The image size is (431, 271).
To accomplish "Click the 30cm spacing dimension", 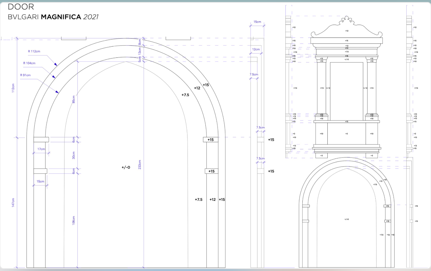I will point(74,155).
